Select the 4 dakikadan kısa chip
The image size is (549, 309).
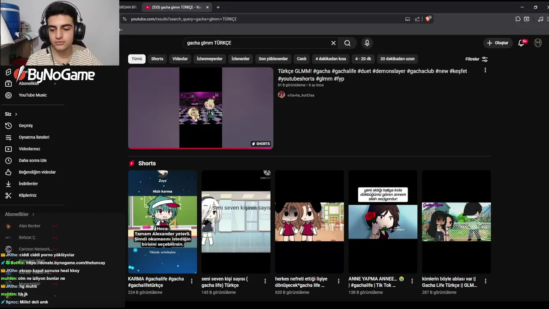(x=331, y=59)
